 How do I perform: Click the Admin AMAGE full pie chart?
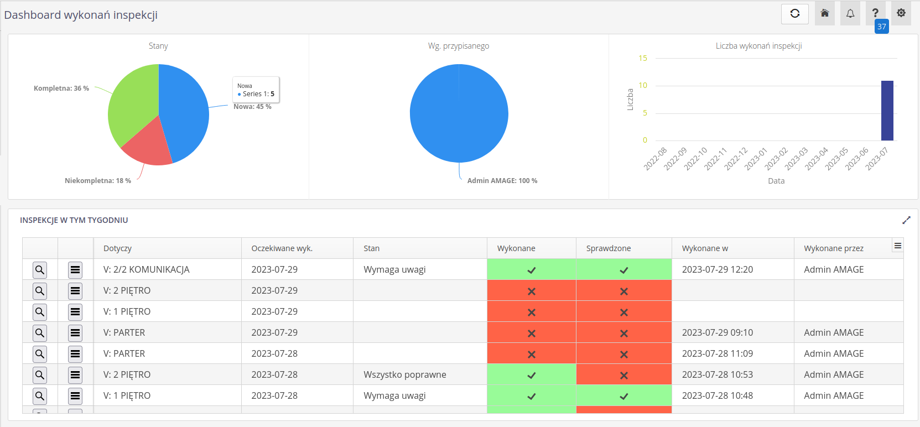click(x=459, y=113)
